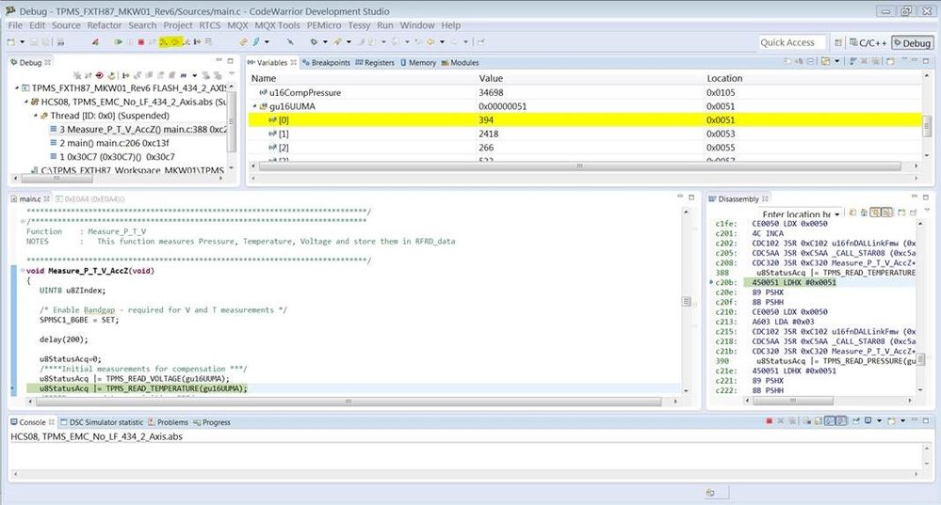Image resolution: width=941 pixels, height=505 pixels.
Task: Collapse the gu16UUMA variable node
Action: pos(252,106)
